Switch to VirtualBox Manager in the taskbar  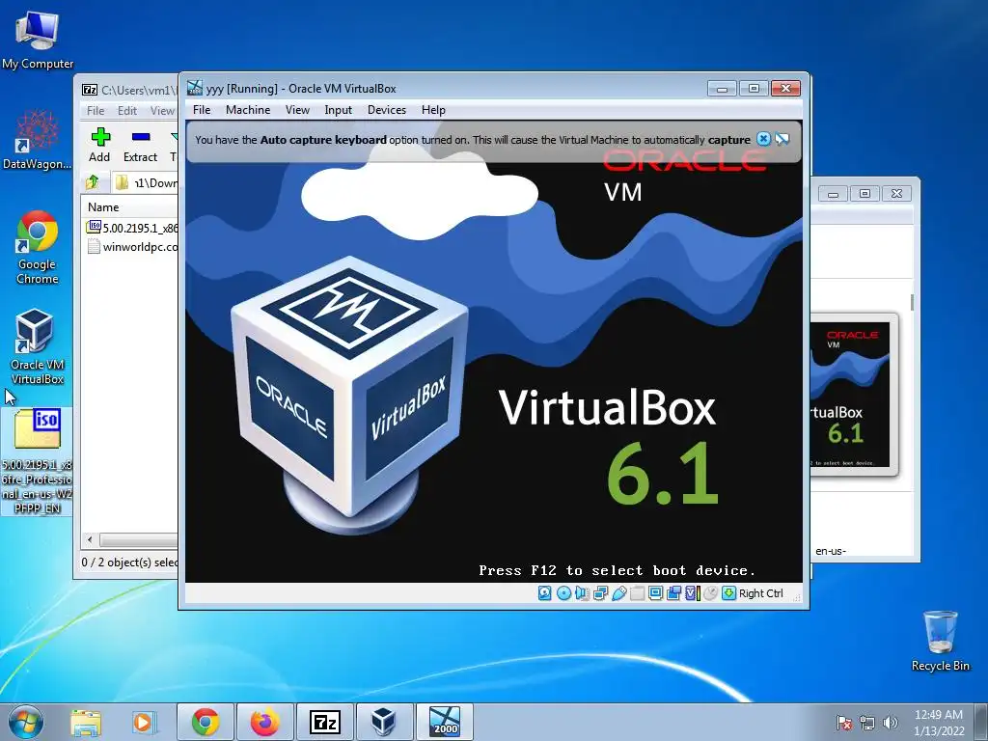click(x=384, y=722)
